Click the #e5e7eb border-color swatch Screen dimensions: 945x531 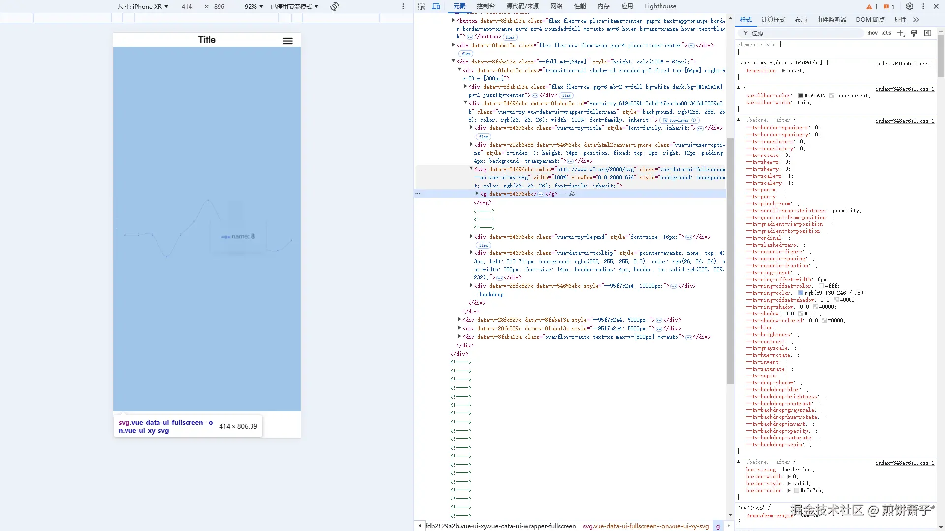(x=797, y=491)
